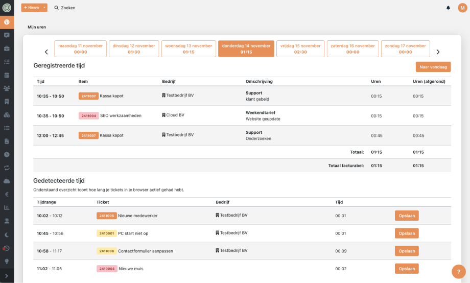Go to previous week with left arrow

pyautogui.click(x=46, y=52)
